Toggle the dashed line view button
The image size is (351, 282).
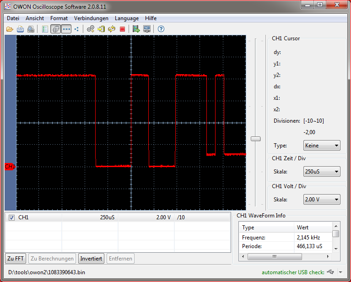pyautogui.click(x=66, y=29)
